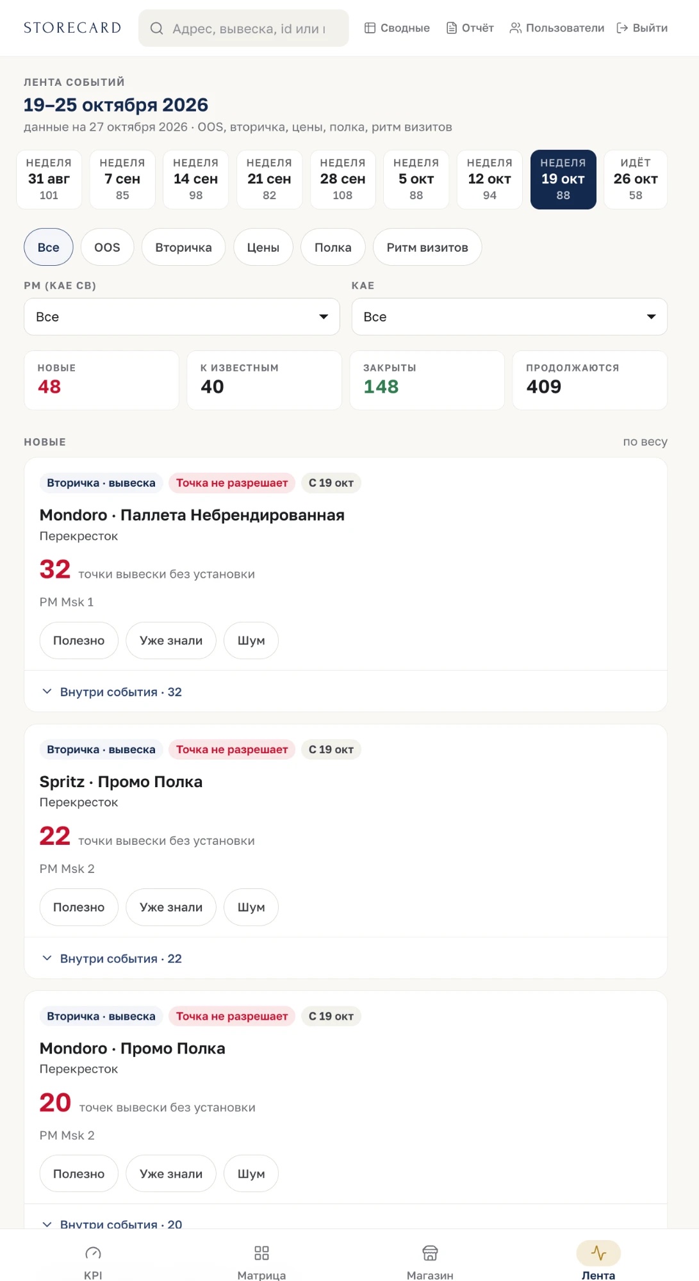Open Сводные table icon in header
Screen dimensions: 699x1281
point(370,28)
